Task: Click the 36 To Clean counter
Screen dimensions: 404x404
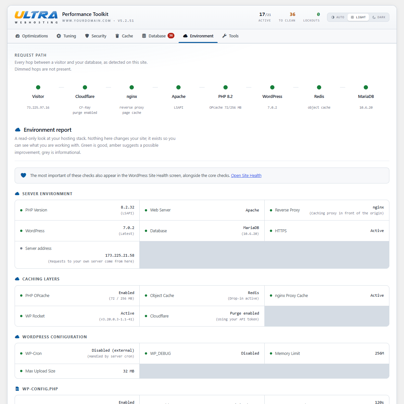Action: click(x=287, y=17)
